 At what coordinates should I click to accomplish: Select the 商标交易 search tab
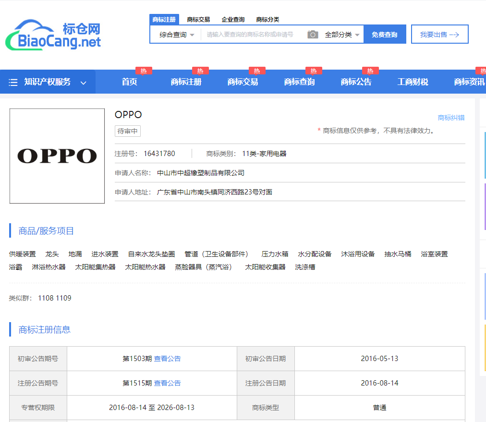point(198,20)
